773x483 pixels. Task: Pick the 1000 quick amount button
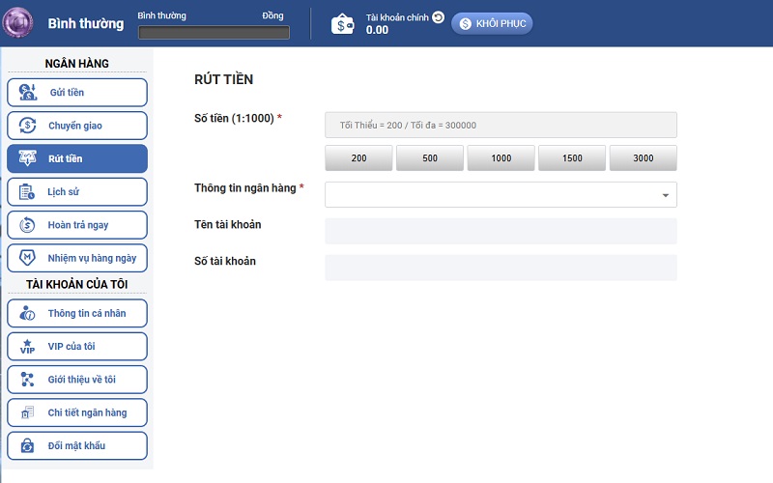tap(501, 158)
